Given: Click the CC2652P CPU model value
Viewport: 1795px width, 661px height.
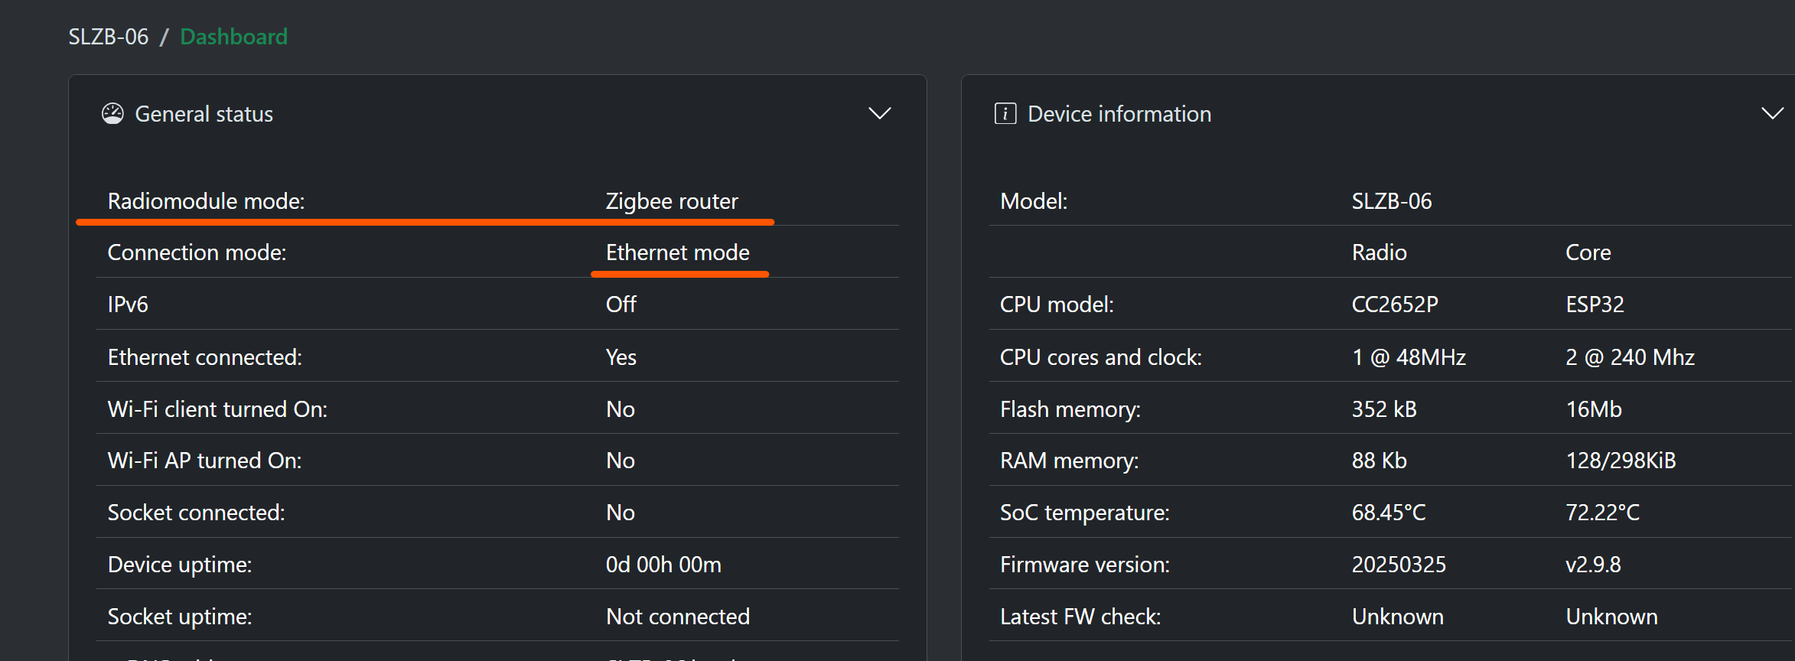Looking at the screenshot, I should click(x=1395, y=304).
